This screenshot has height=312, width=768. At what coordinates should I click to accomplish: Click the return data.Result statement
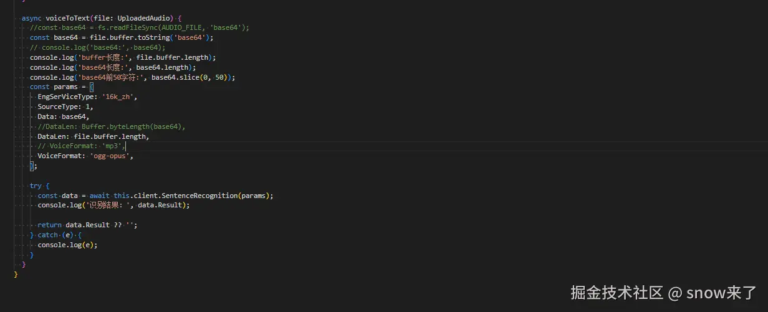(x=87, y=225)
